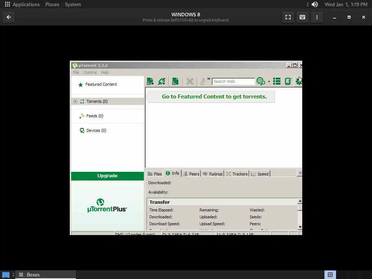Click the volume speaker icon

pos(315,4)
